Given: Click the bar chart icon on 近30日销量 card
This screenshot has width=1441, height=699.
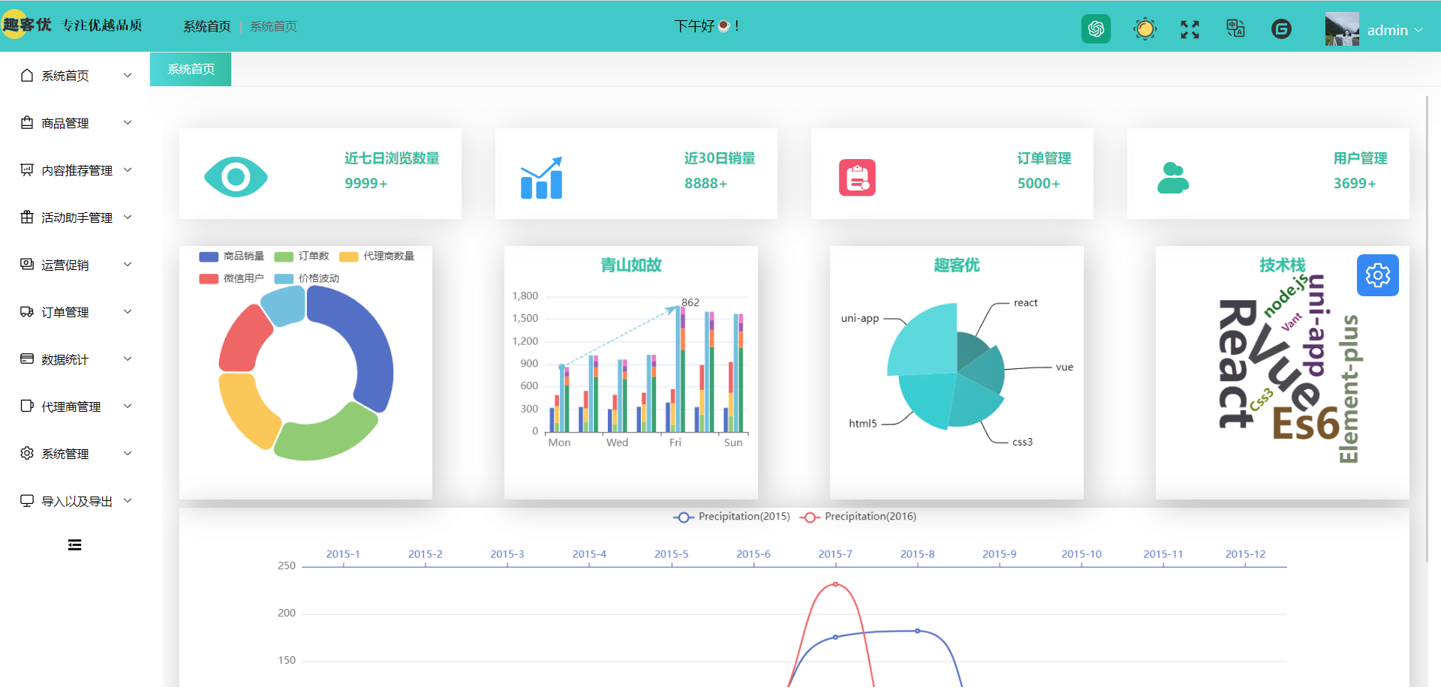Looking at the screenshot, I should coord(541,178).
